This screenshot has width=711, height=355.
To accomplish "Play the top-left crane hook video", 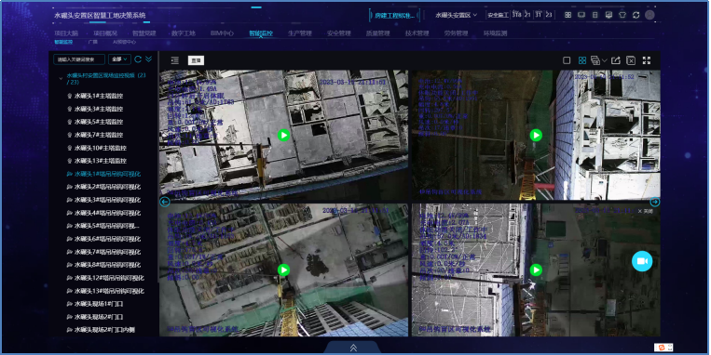I will (x=283, y=135).
